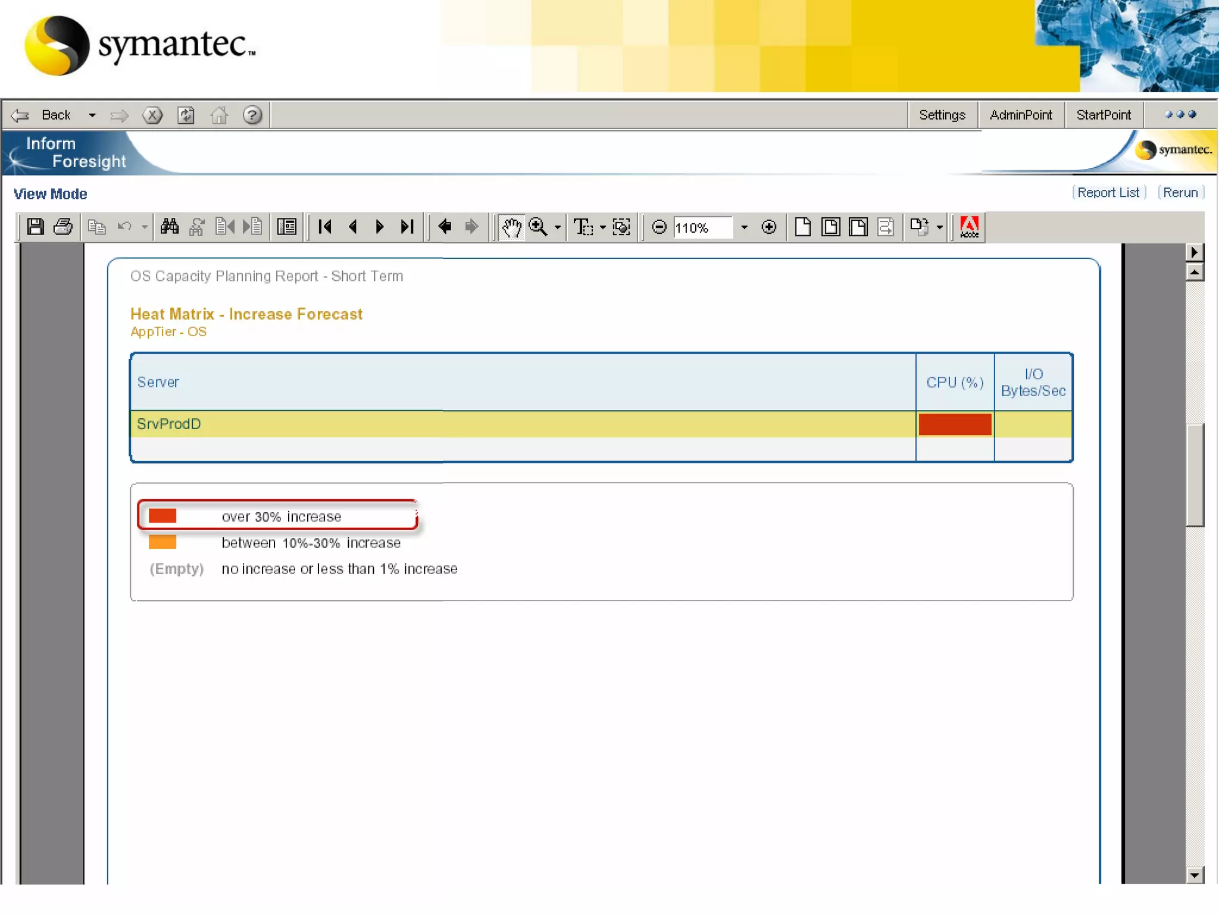Open the Report List link
This screenshot has height=914, width=1219.
1108,193
